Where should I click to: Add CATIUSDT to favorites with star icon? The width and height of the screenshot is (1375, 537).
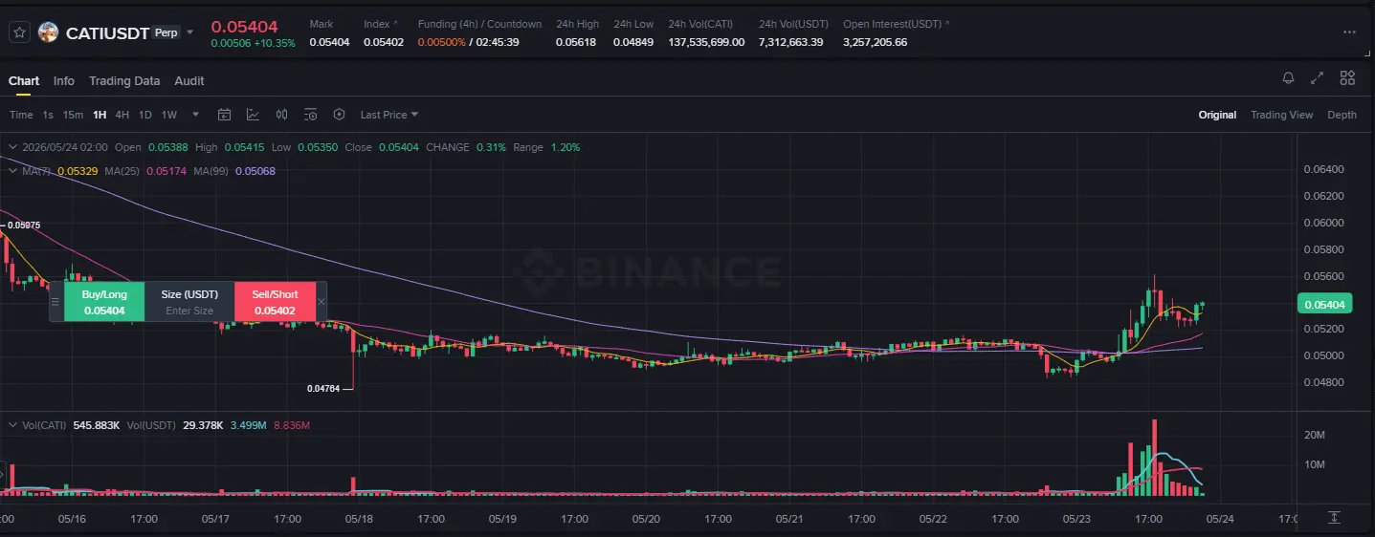pos(19,32)
